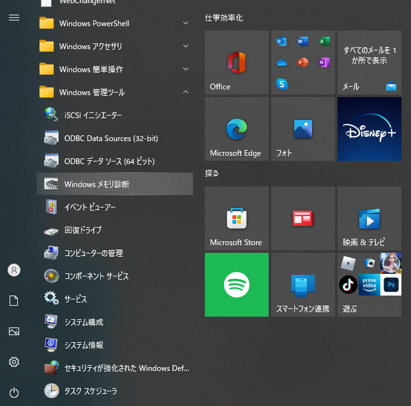Open the red News tile

click(303, 218)
